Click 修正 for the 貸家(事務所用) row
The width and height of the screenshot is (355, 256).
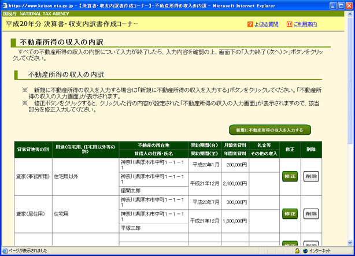[290, 176]
